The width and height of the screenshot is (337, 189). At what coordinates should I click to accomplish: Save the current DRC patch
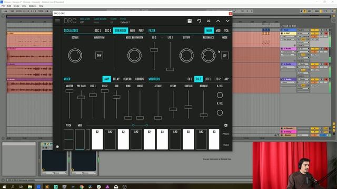190,21
